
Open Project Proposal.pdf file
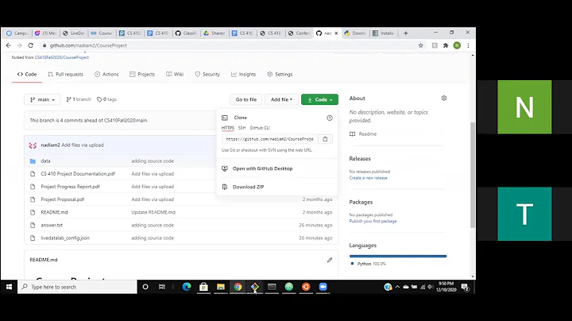(x=63, y=199)
